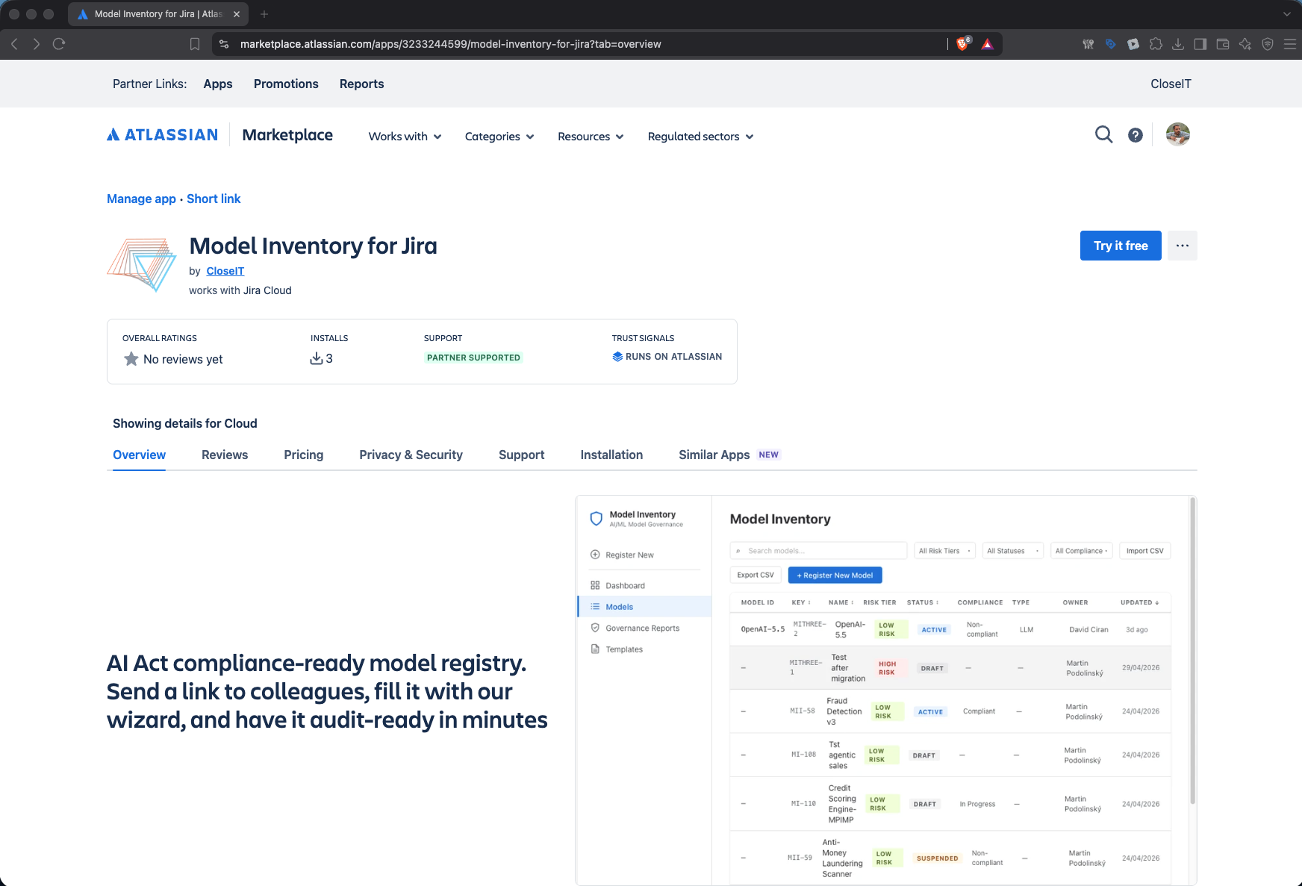Click the Showing details for Cloud text
The width and height of the screenshot is (1302, 886).
click(185, 423)
